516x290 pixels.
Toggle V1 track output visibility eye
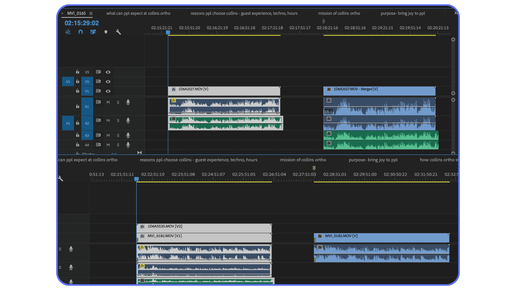(108, 91)
